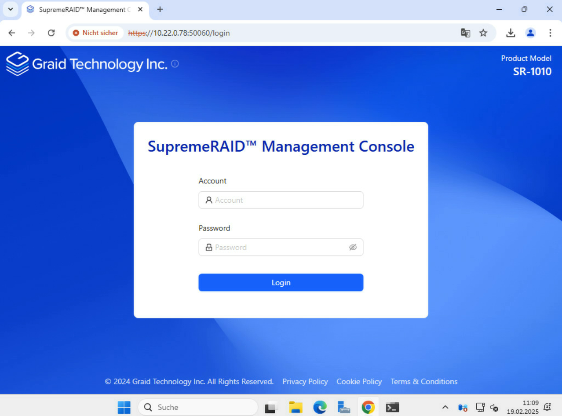562x416 pixels.
Task: Open the tab search dropdown arrow
Action: (x=11, y=9)
